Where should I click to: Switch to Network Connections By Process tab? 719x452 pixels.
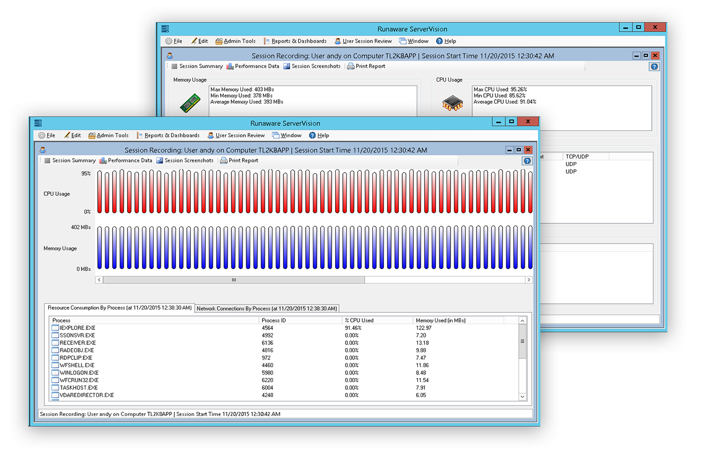[x=267, y=308]
